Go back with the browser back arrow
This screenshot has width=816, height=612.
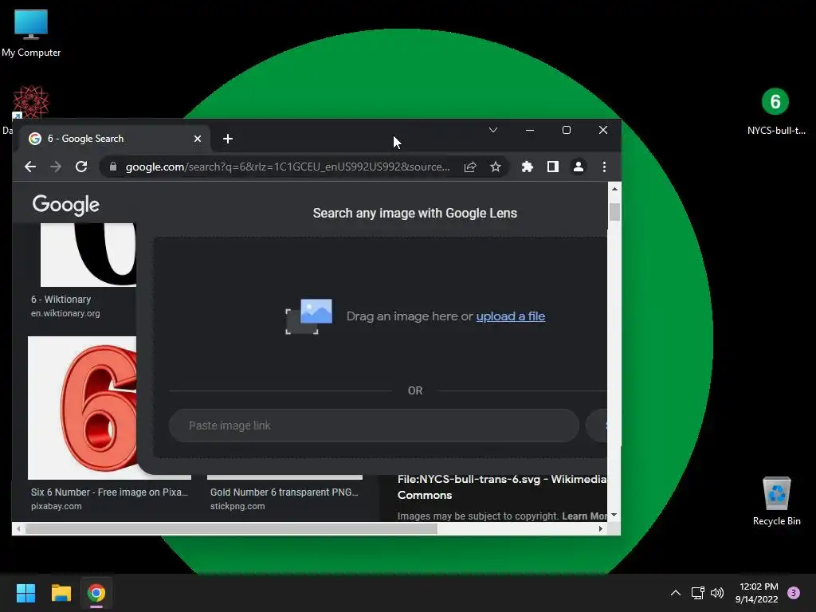(x=30, y=167)
